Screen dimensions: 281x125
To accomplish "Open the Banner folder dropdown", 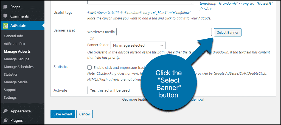I will [x=138, y=45].
